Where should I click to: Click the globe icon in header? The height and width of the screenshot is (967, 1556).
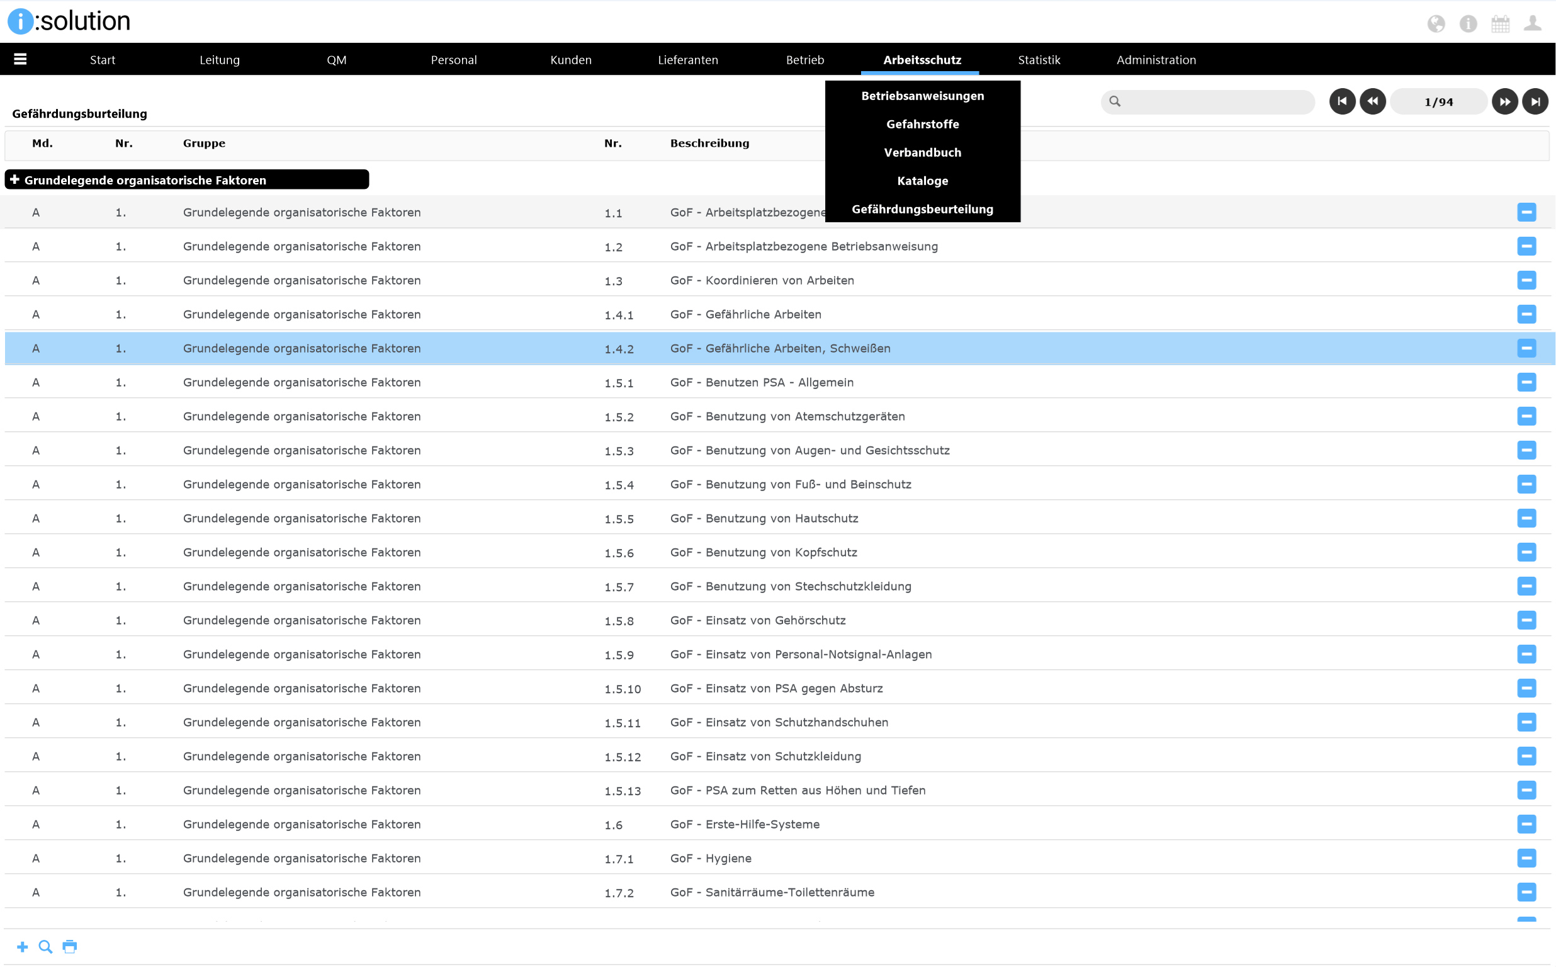[x=1435, y=24]
